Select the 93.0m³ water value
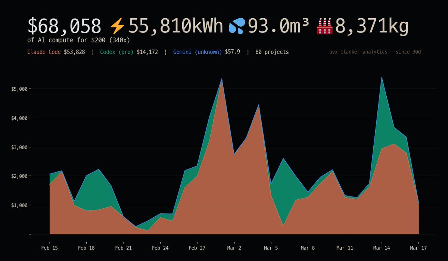This screenshot has width=448, height=261. [279, 27]
